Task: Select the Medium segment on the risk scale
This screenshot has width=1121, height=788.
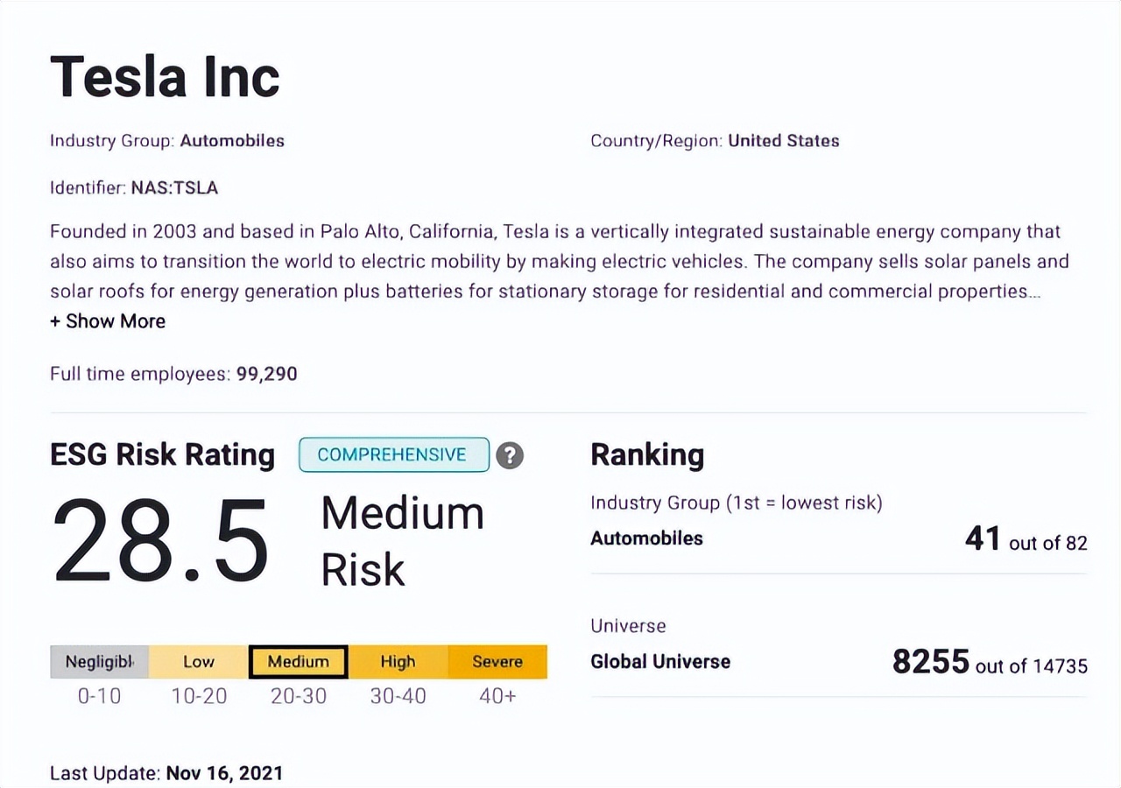Action: pyautogui.click(x=298, y=662)
